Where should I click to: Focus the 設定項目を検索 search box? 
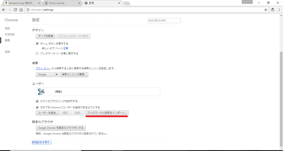click(164, 20)
